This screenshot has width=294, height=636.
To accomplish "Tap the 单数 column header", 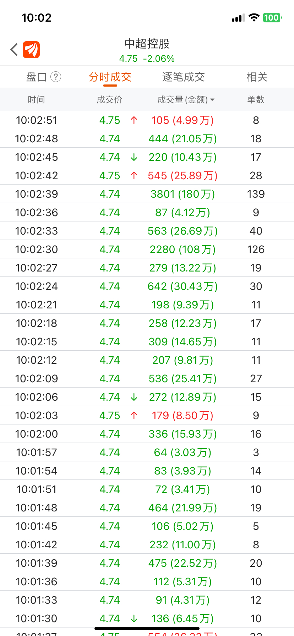I will 256,100.
